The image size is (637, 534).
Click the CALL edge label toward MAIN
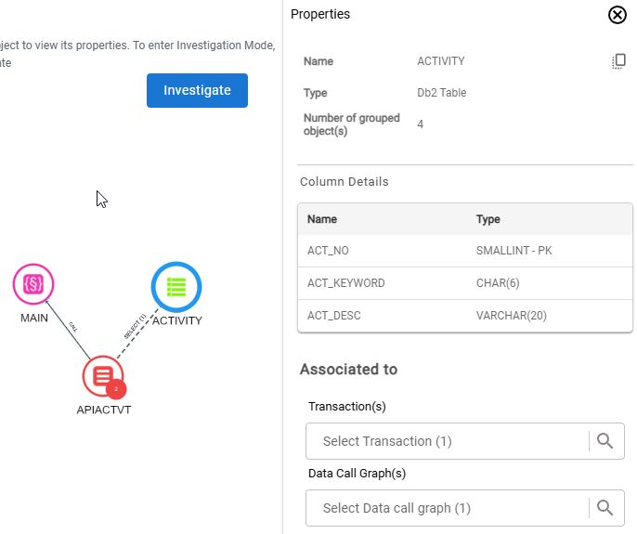[72, 328]
